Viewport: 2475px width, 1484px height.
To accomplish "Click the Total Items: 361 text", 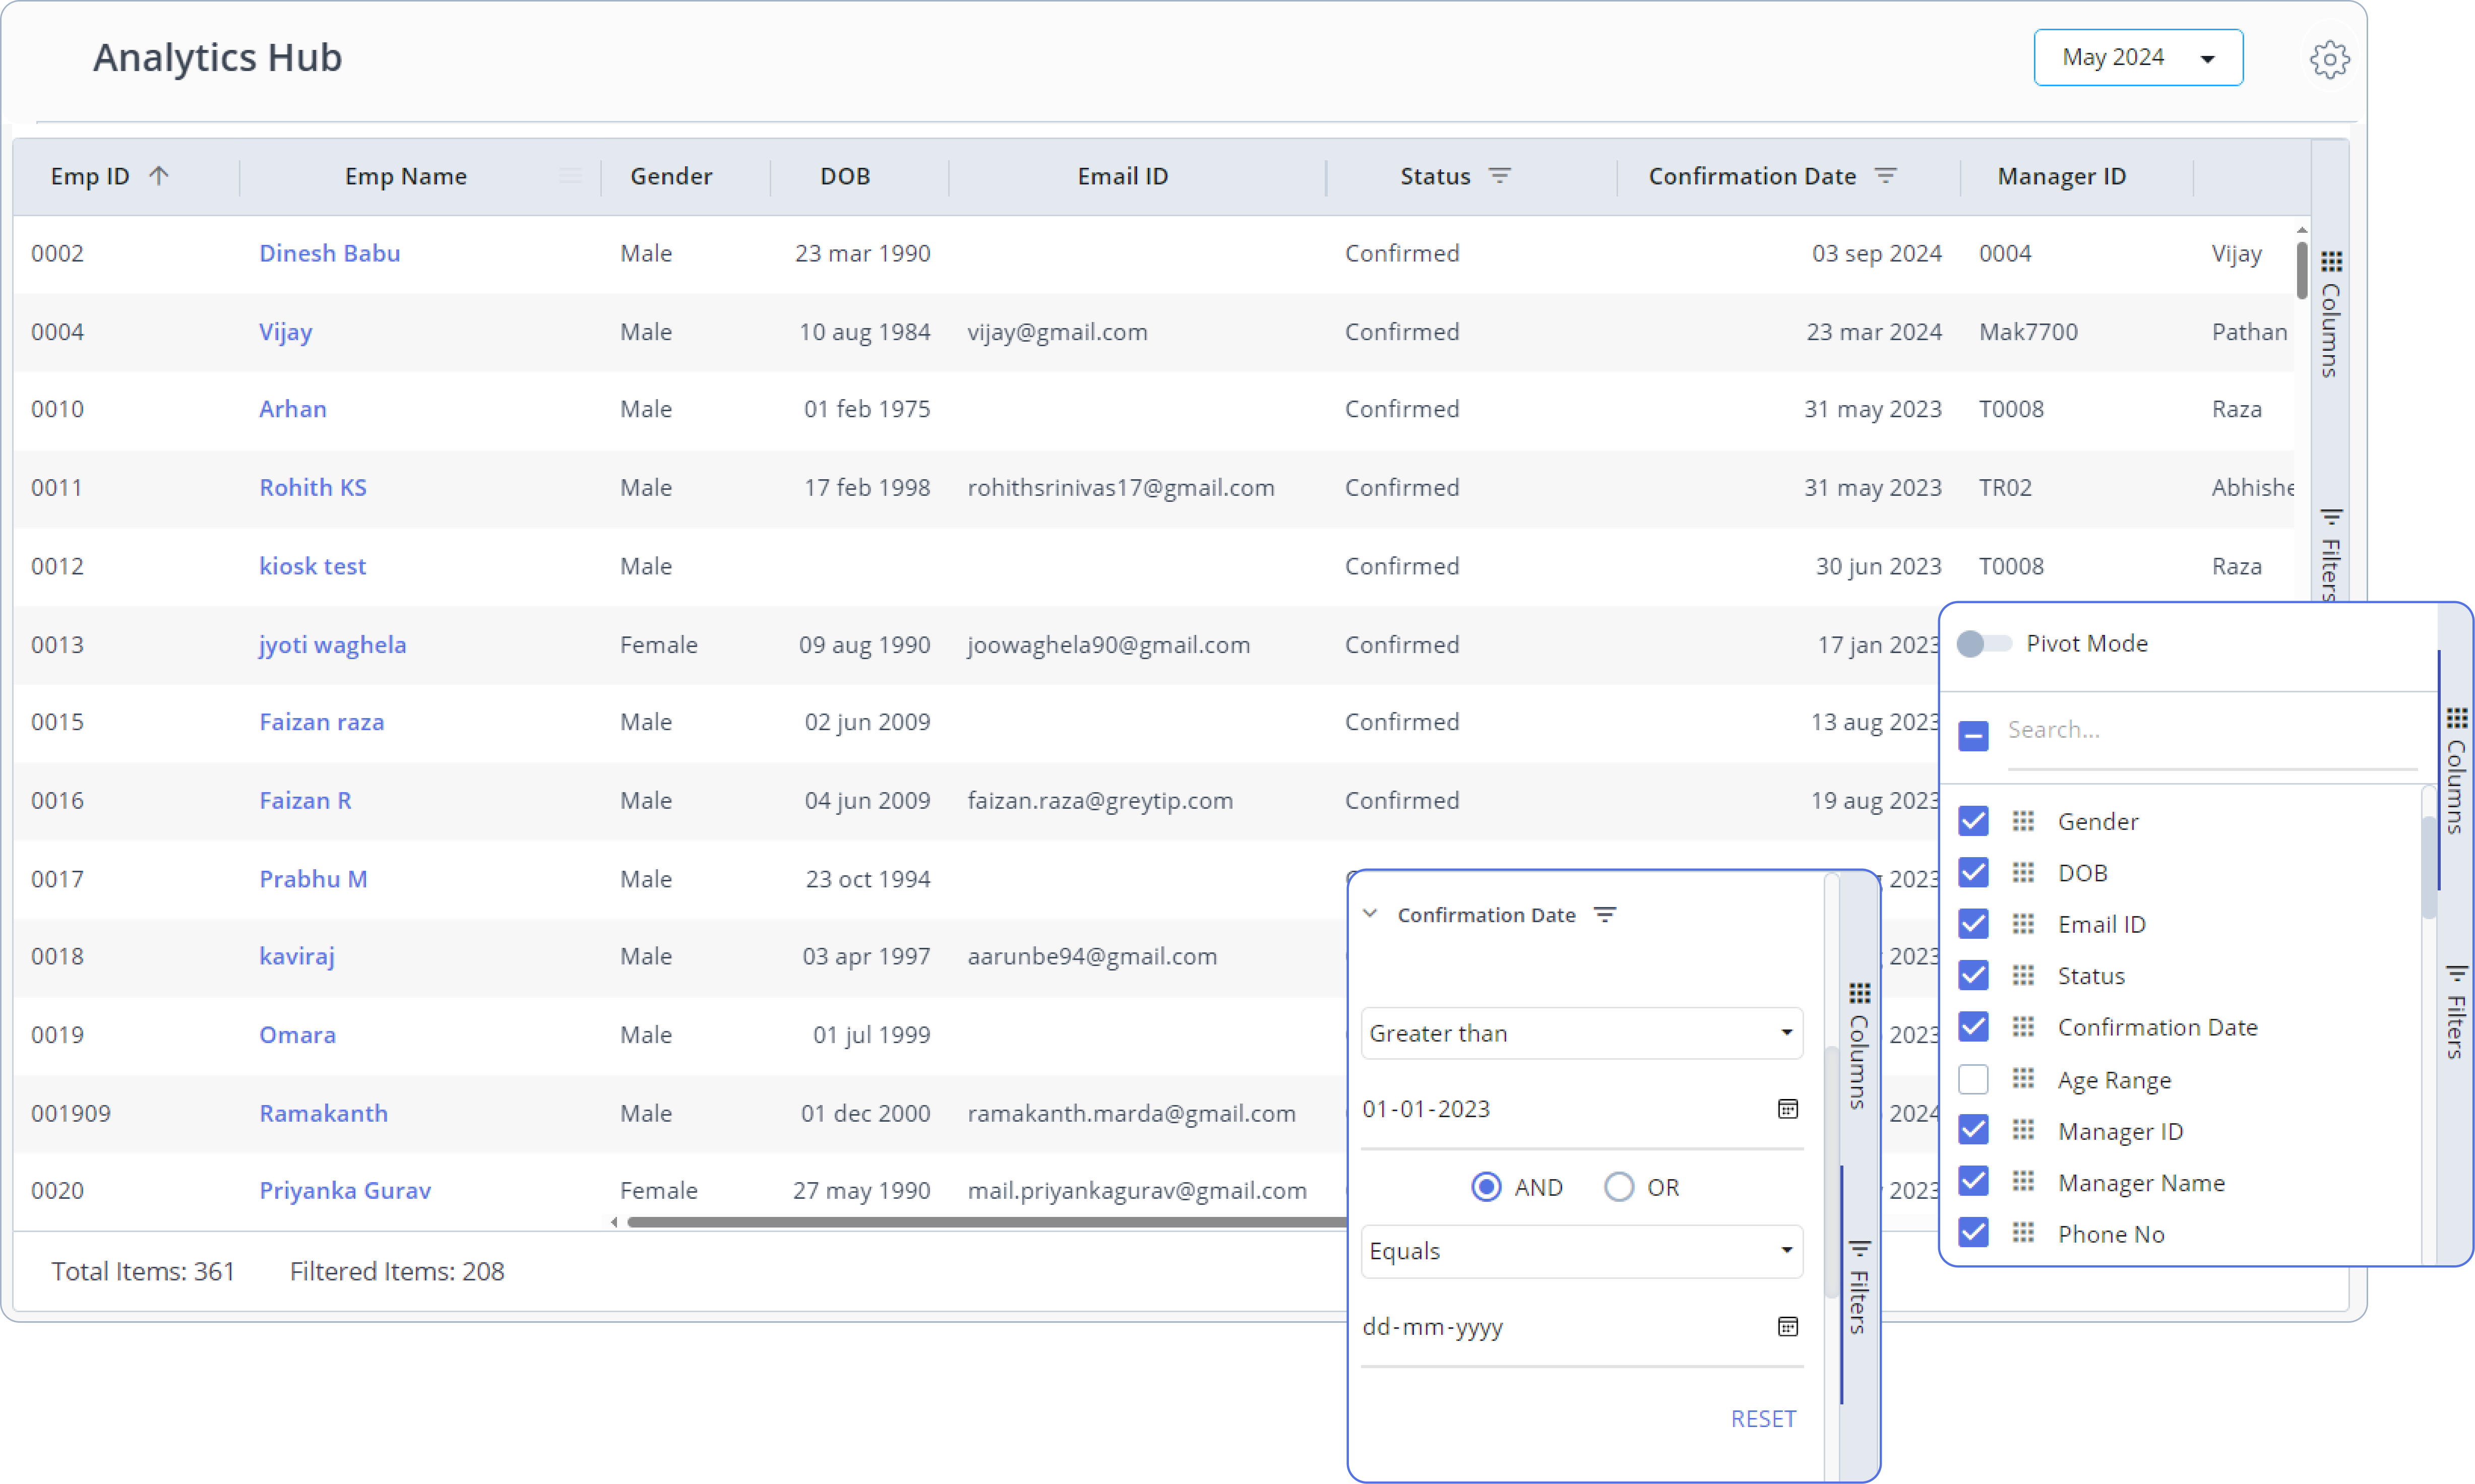I will (143, 1271).
